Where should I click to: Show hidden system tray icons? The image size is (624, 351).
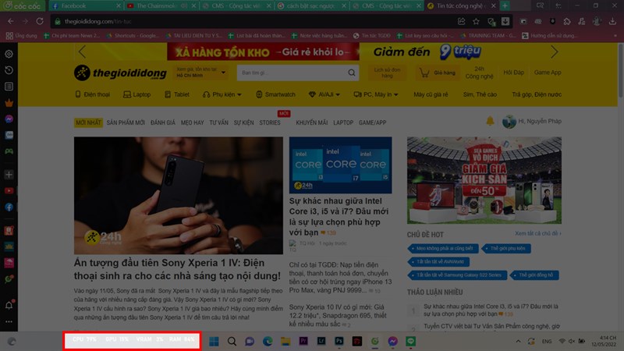click(518, 342)
